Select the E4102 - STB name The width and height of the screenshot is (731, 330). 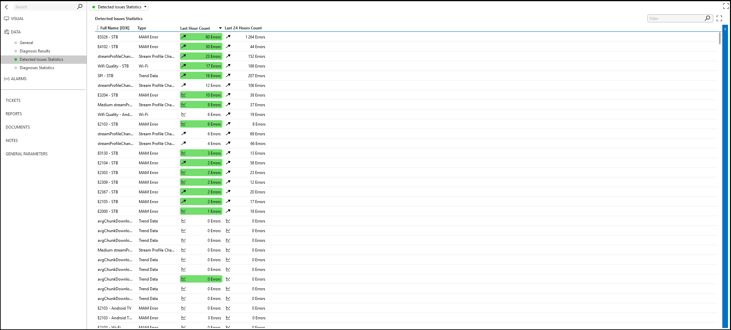(108, 47)
